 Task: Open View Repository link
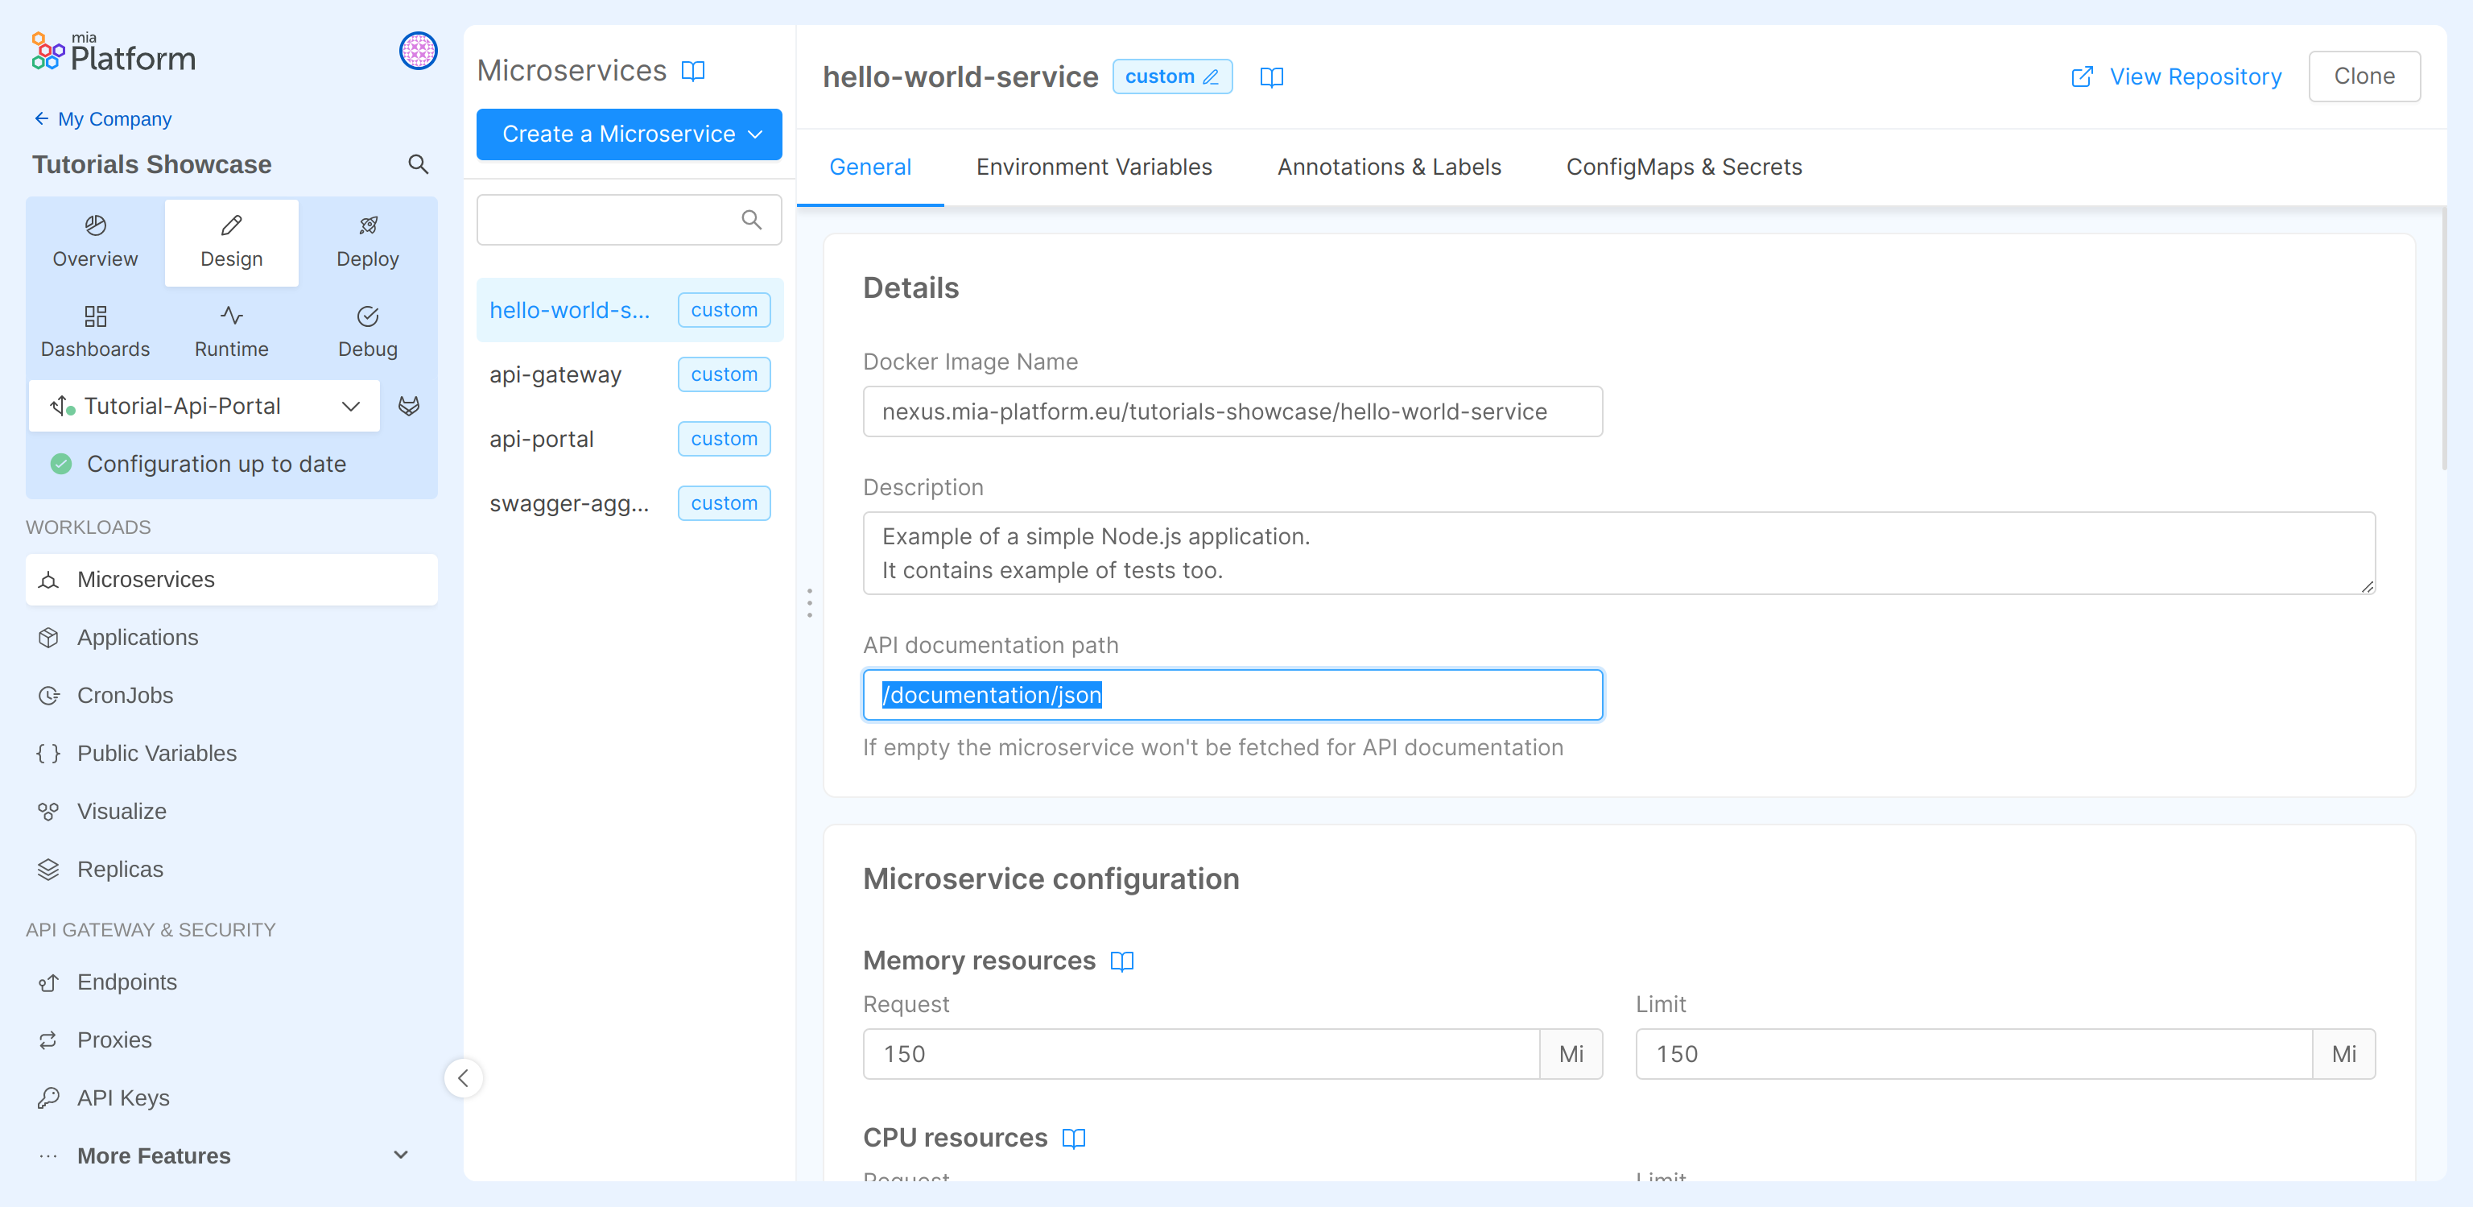[x=2194, y=76]
